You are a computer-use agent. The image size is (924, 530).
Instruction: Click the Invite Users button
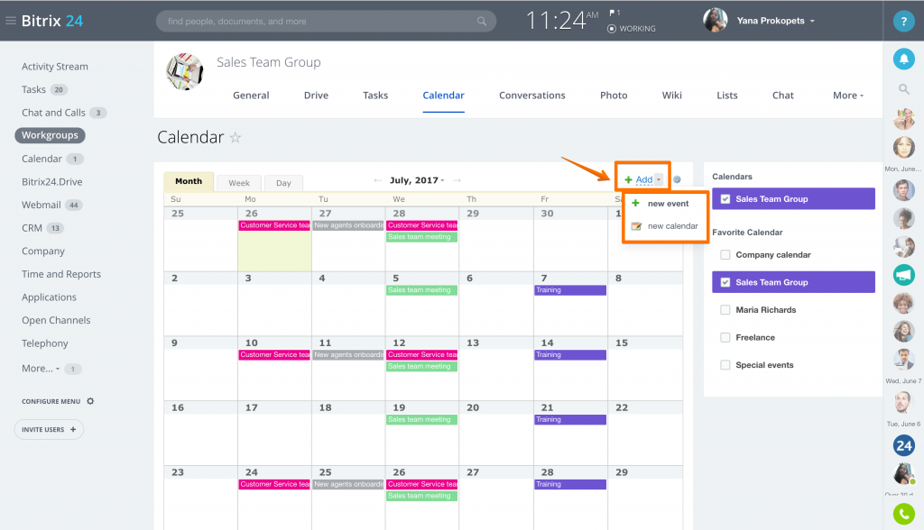pyautogui.click(x=49, y=429)
